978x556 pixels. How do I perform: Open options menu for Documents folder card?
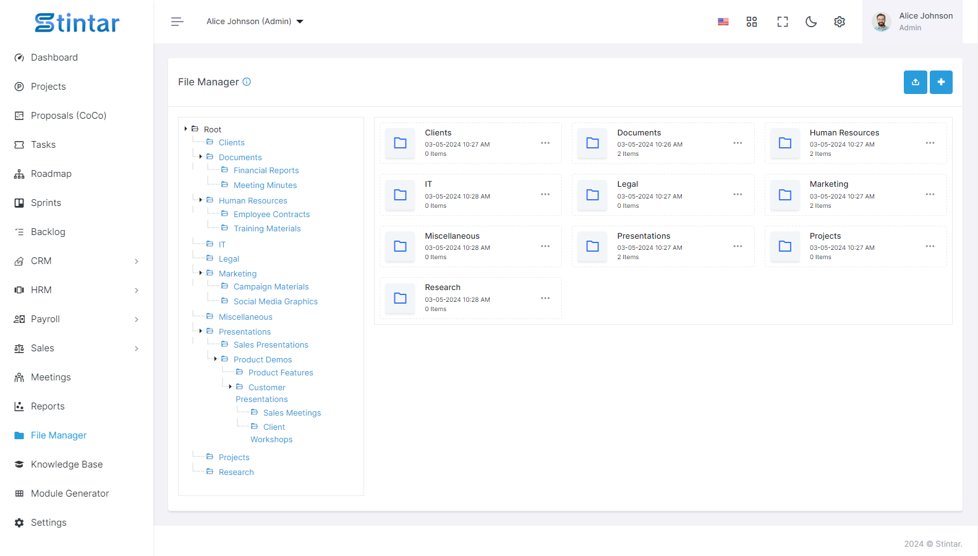[x=738, y=143]
